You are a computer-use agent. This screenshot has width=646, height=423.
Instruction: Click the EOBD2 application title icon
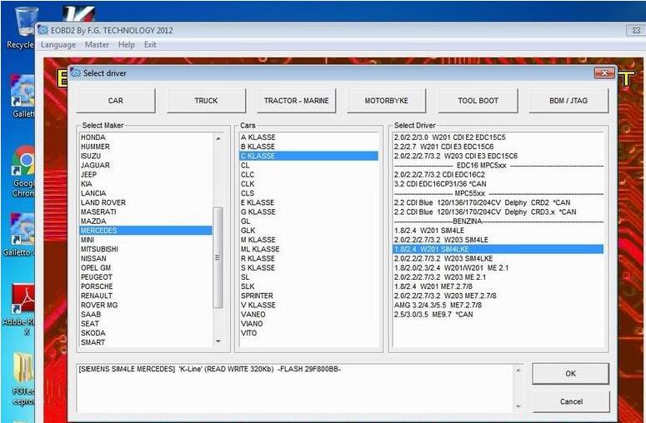tap(43, 30)
